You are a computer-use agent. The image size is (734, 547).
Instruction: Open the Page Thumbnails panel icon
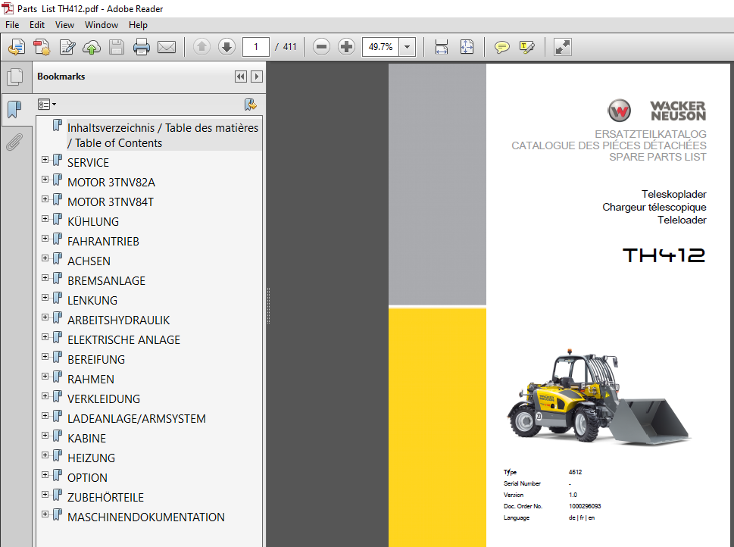(x=15, y=77)
